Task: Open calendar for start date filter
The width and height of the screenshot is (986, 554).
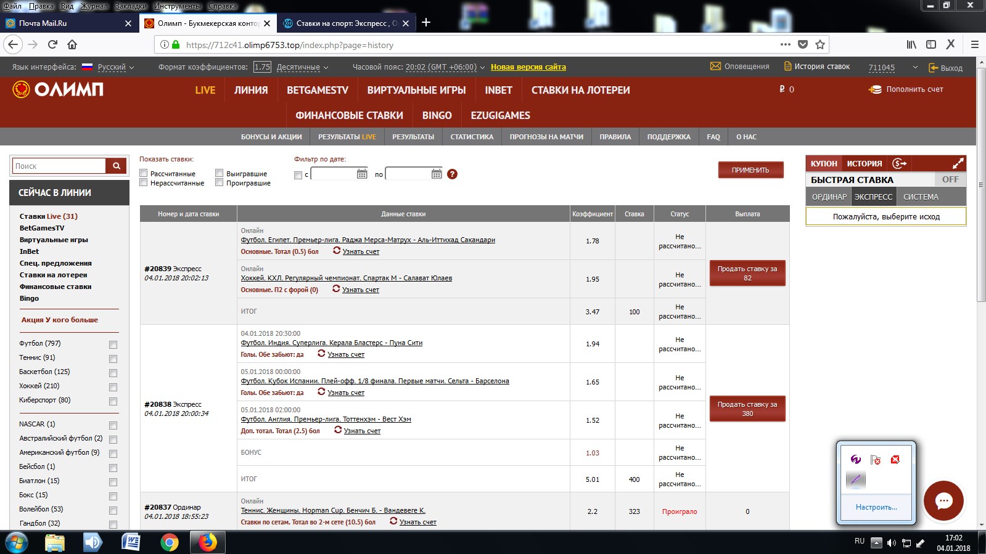Action: (362, 174)
